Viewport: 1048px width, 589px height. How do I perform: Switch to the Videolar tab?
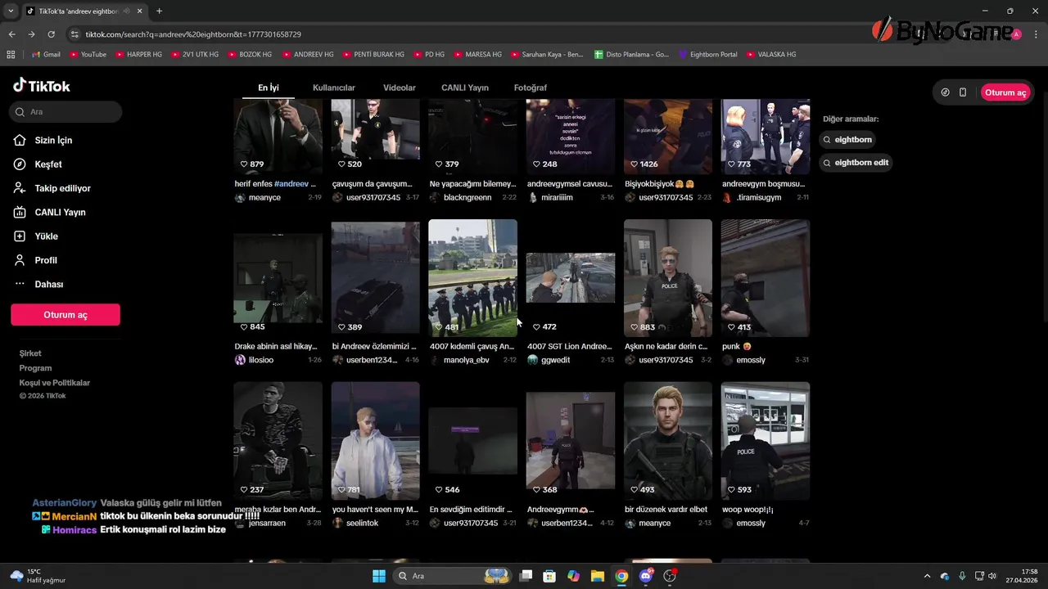(400, 88)
